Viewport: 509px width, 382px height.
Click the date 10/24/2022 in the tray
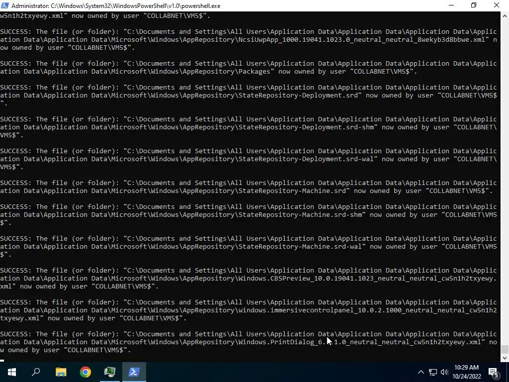(x=466, y=377)
